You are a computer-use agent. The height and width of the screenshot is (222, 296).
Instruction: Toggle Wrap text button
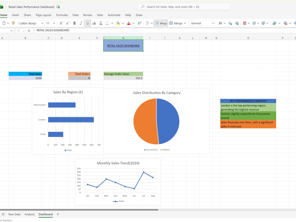click(161, 23)
